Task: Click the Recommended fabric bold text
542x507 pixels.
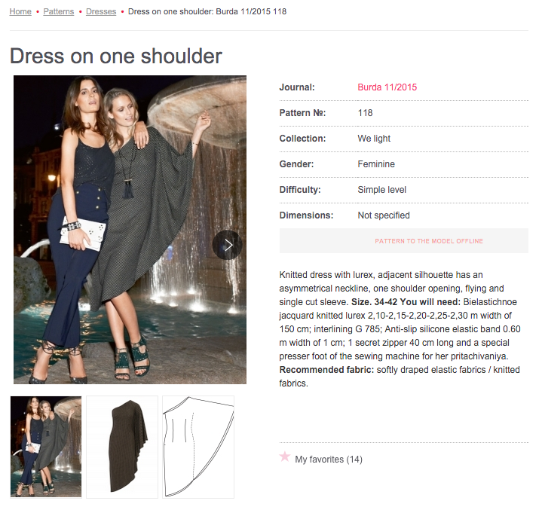Action: click(x=326, y=370)
